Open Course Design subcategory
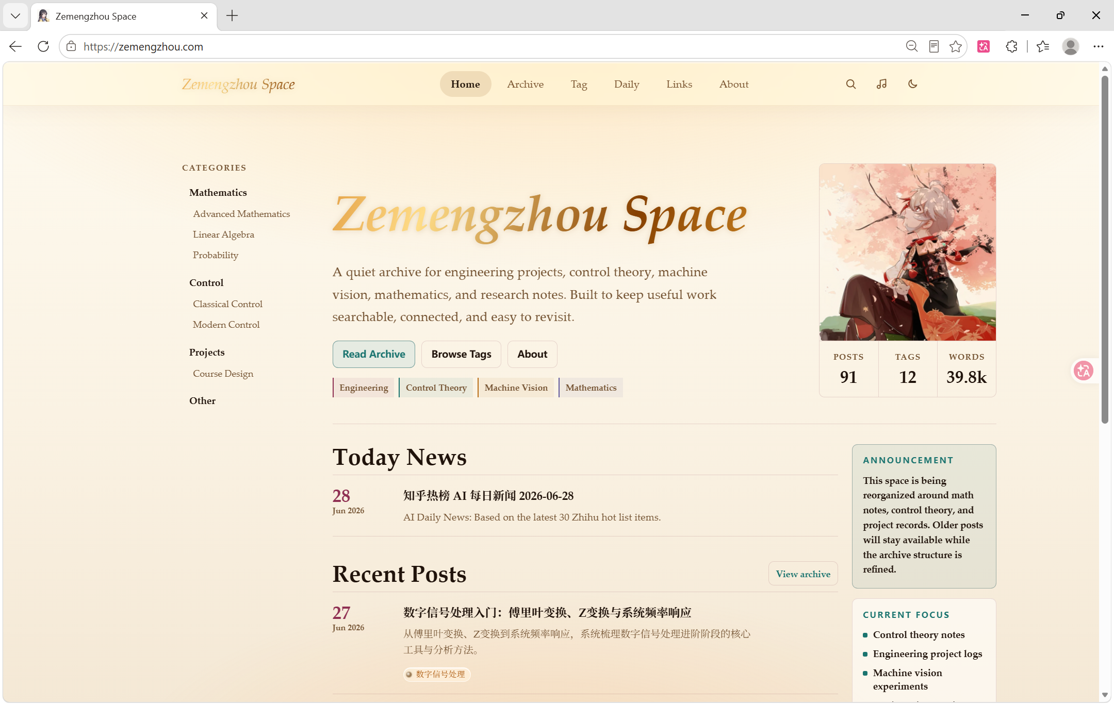Viewport: 1114px width, 705px height. [223, 374]
